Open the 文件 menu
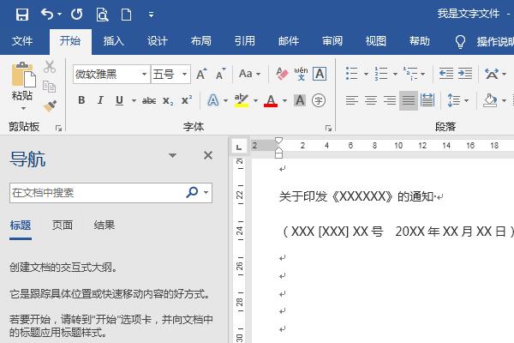This screenshot has height=343, width=514. (x=22, y=41)
